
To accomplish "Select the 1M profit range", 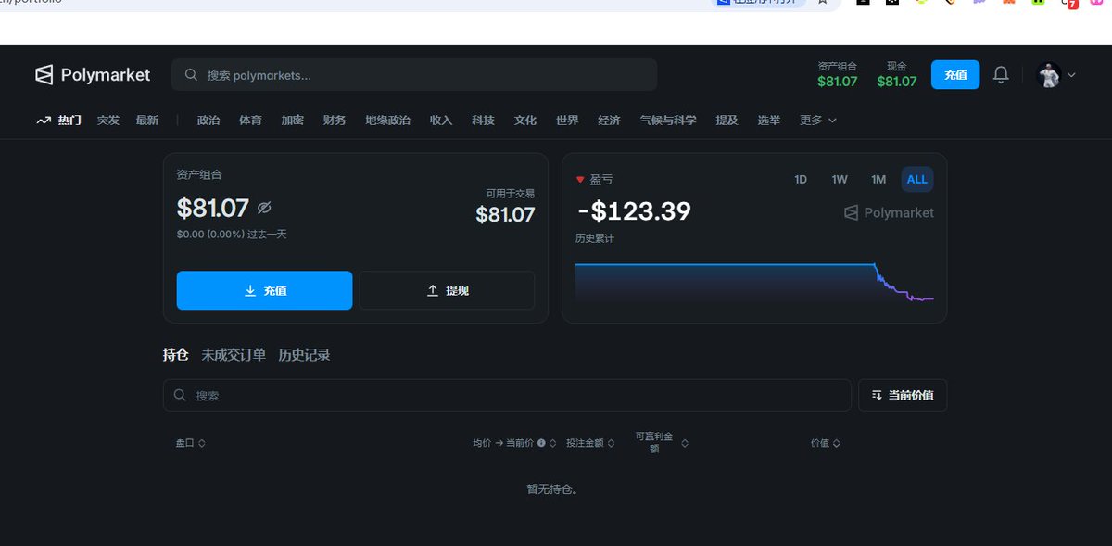I will 878,180.
